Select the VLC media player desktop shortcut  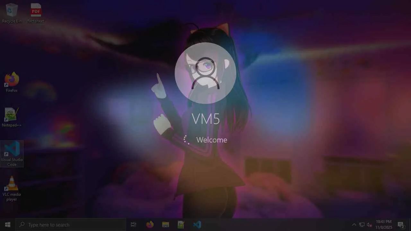point(12,189)
